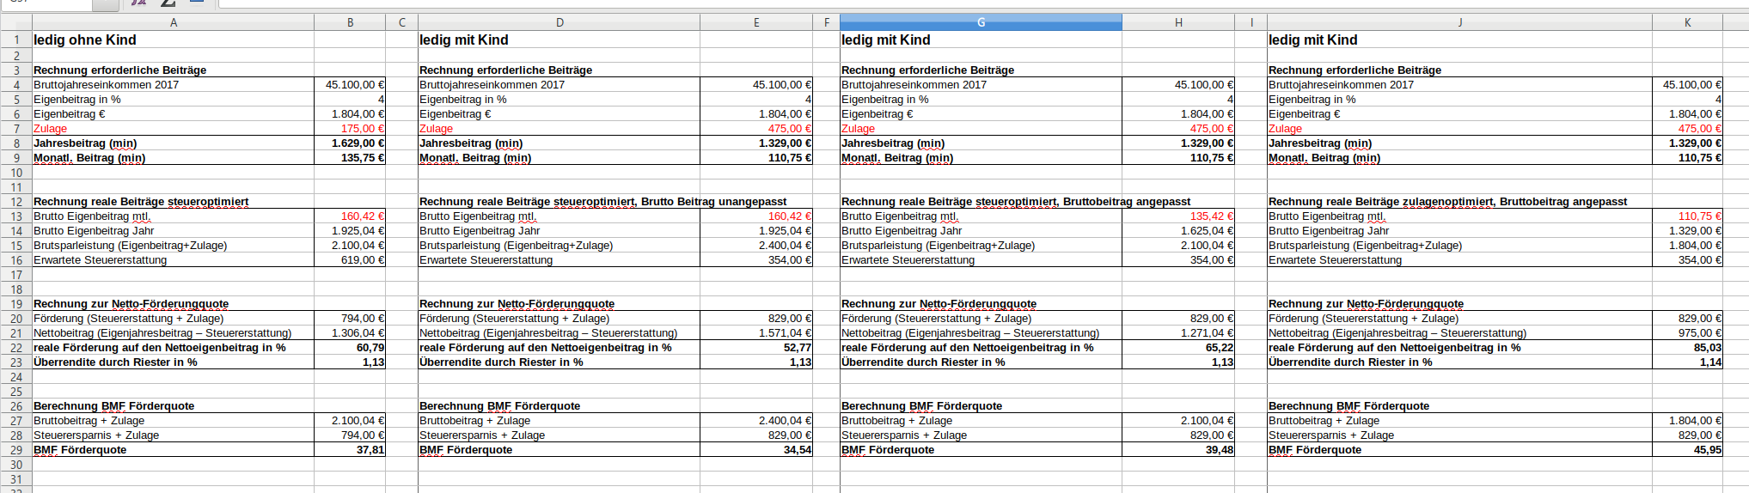
Task: Click 'Rechnung zur Netto-Förderungquote' in column D
Action: click(517, 304)
